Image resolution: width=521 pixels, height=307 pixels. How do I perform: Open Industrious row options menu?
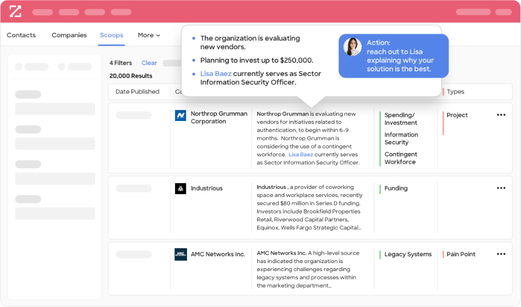[x=501, y=188]
